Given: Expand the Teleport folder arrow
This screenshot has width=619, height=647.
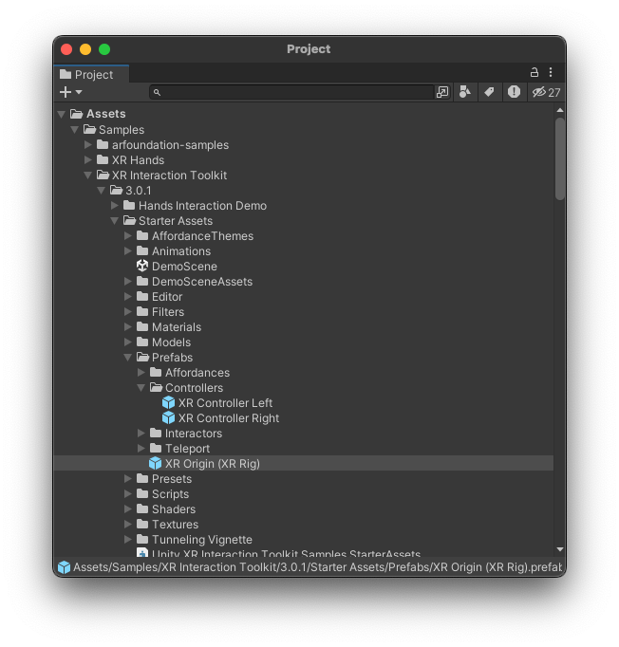Looking at the screenshot, I should point(141,448).
